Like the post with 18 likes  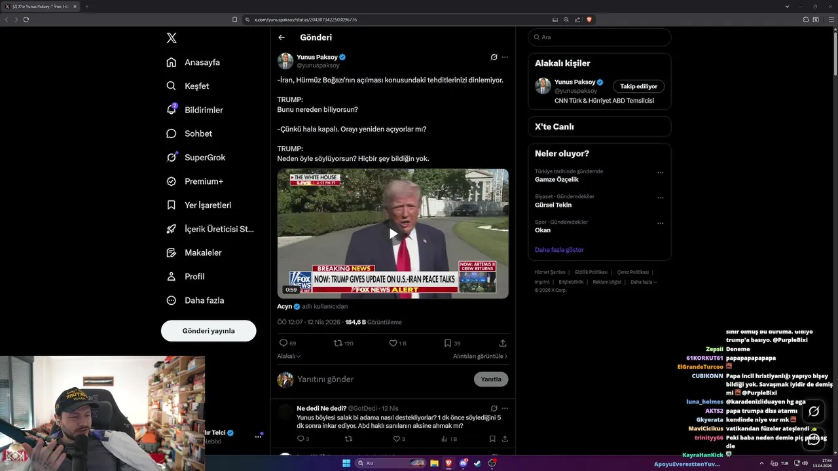pyautogui.click(x=397, y=343)
